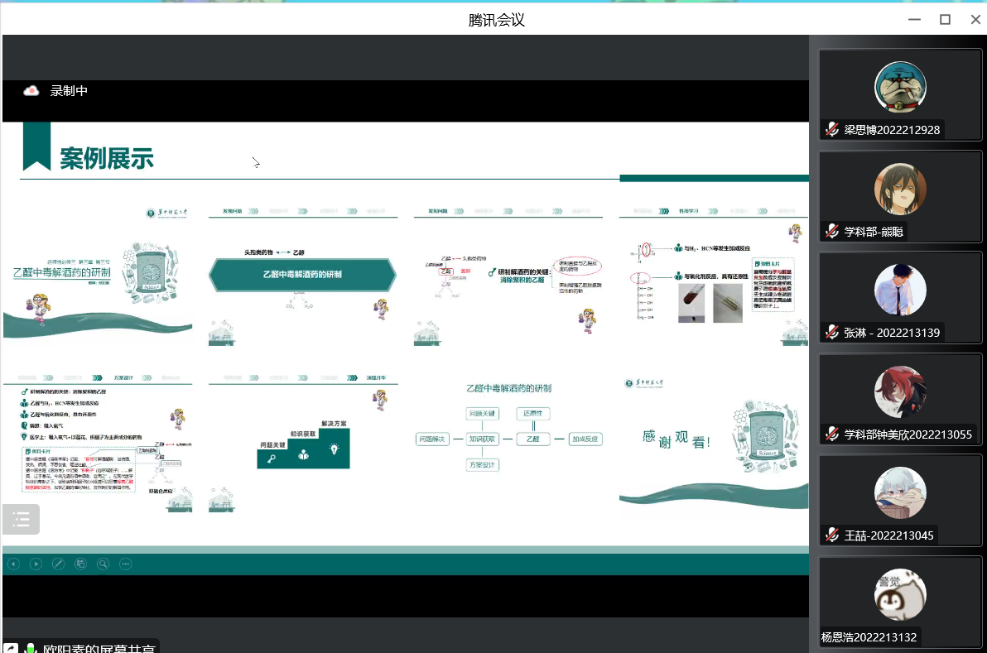This screenshot has height=653, width=987.
Task: Select 学科部钟美欣2022213055 participant avatar
Action: point(900,391)
